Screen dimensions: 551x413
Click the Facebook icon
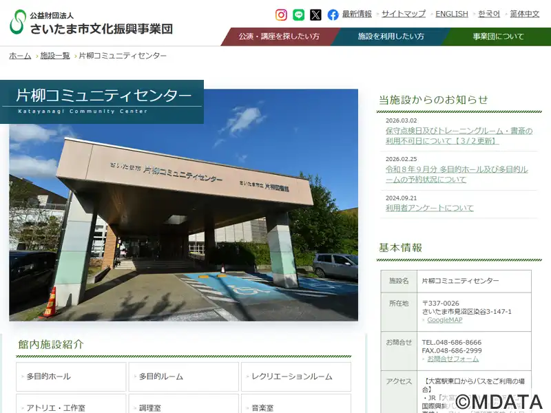pos(333,14)
